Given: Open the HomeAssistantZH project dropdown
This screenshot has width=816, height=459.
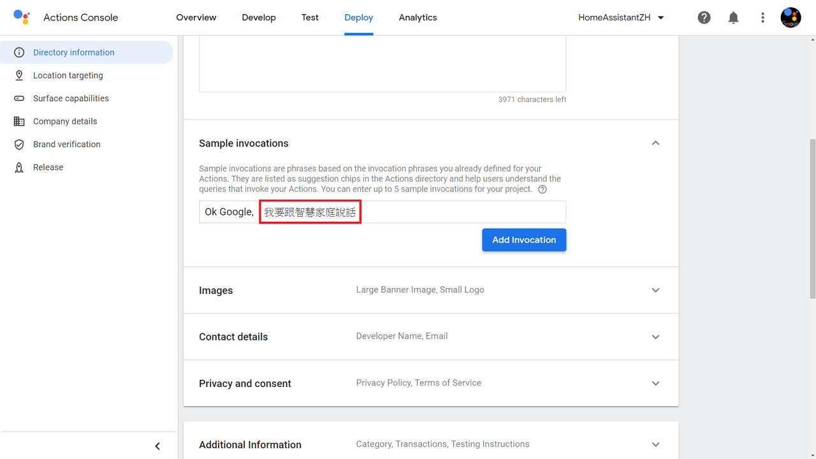Looking at the screenshot, I should (622, 18).
